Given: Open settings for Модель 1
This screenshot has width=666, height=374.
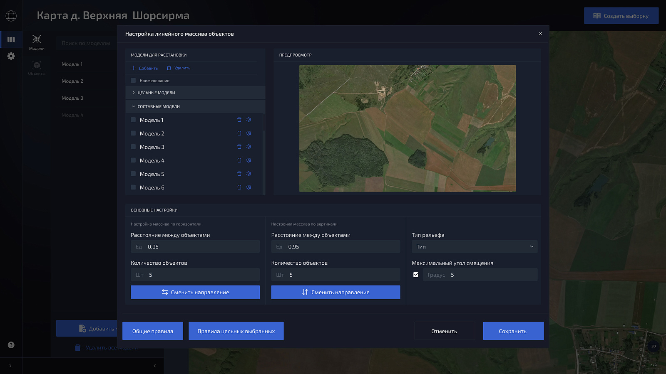Looking at the screenshot, I should [x=249, y=120].
